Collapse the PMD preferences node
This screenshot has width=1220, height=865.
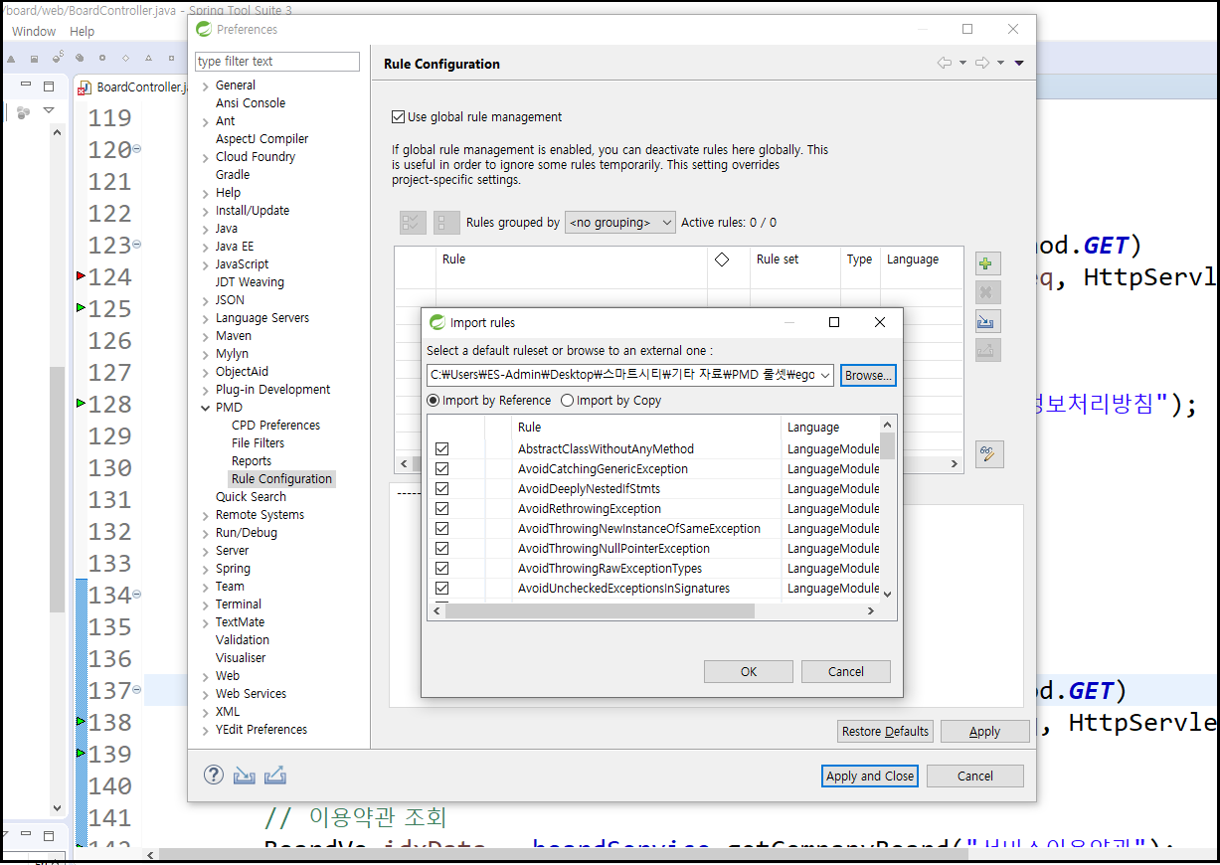point(205,408)
